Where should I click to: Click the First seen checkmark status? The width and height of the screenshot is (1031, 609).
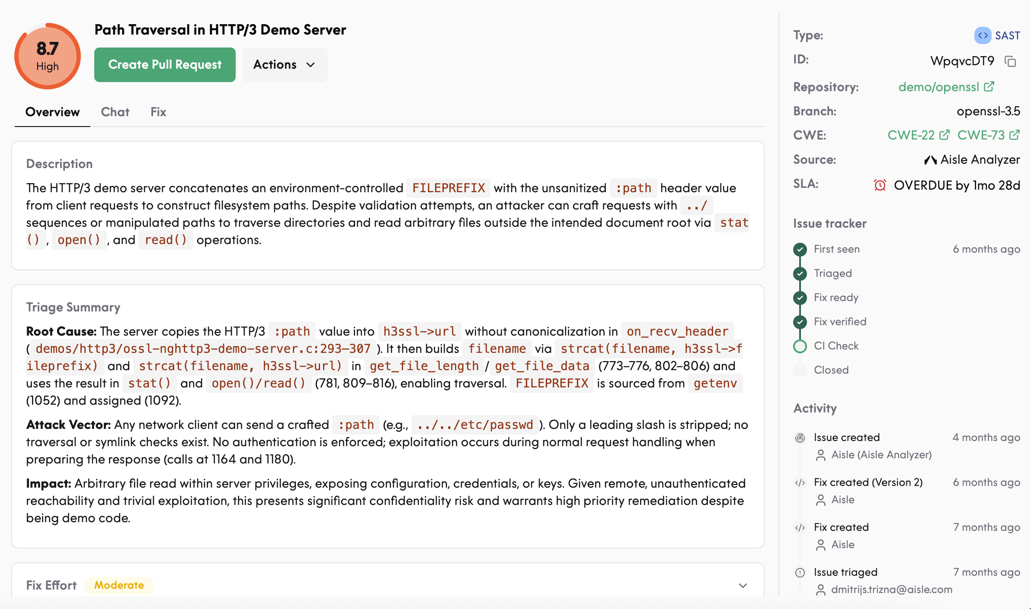800,249
